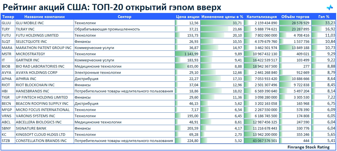Click the AVYA ticker cell
Screen dimensions: 337x151
pyautogui.click(x=8, y=73)
